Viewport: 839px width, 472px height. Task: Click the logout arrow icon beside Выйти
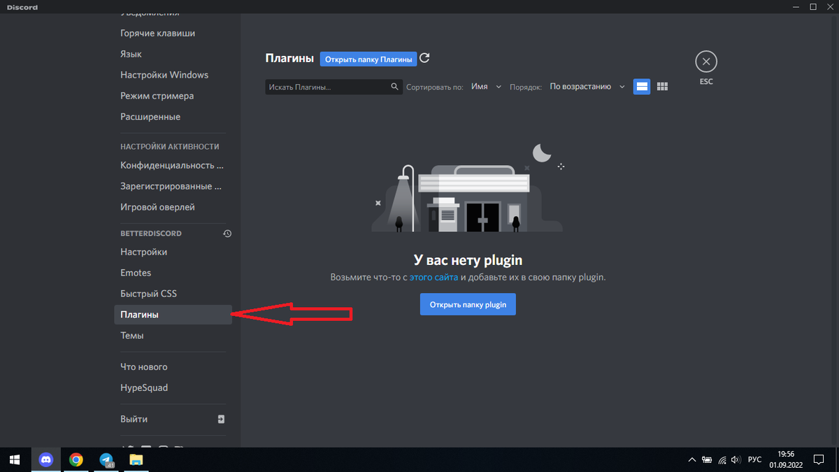click(221, 419)
